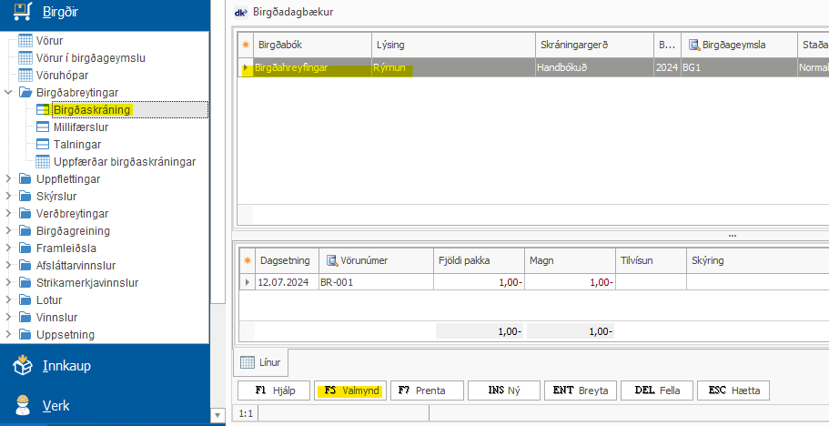The height and width of the screenshot is (426, 829).
Task: Click the Innkaup box icon
Action: pyautogui.click(x=24, y=366)
